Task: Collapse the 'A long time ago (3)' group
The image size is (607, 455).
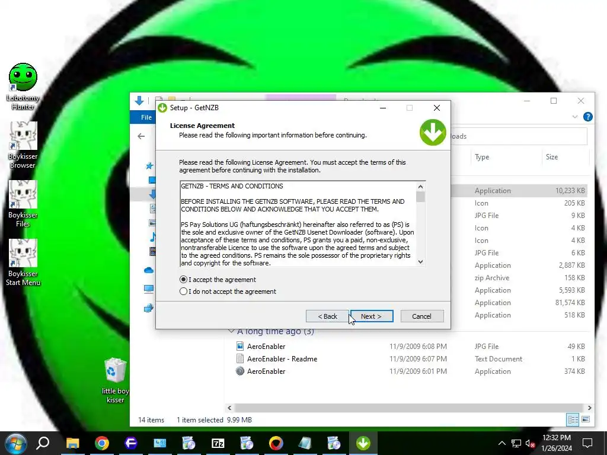Action: point(232,331)
